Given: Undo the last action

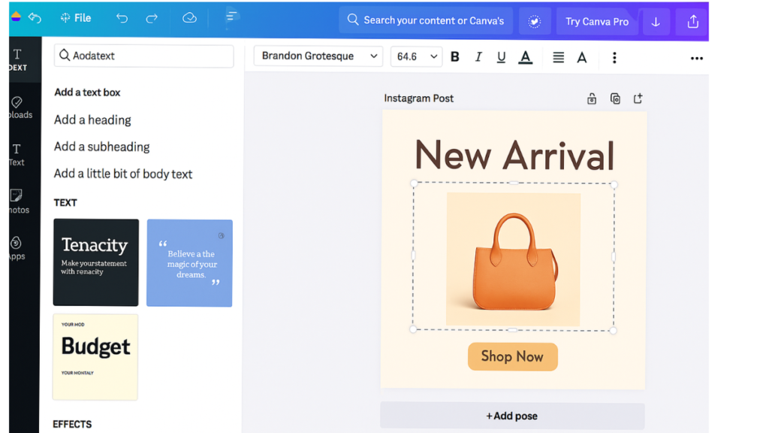Looking at the screenshot, I should pos(122,18).
